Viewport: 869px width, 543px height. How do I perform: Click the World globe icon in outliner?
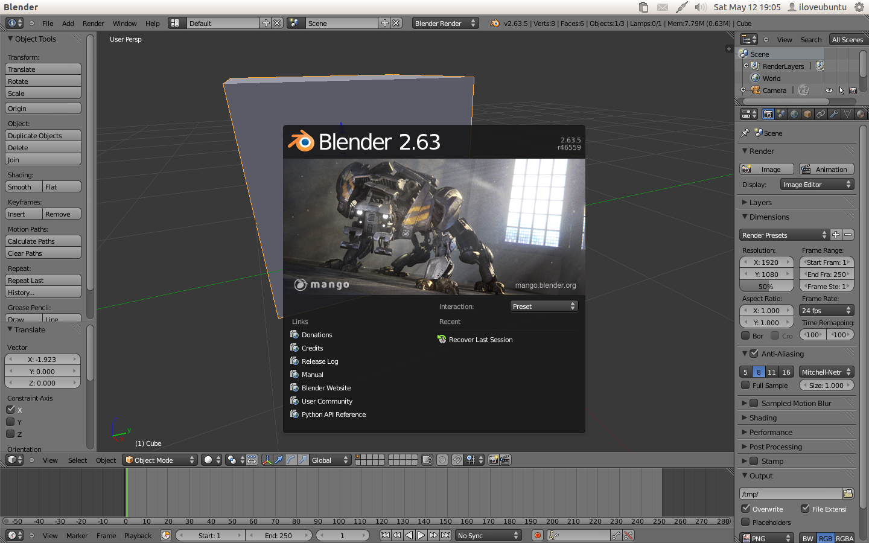pos(755,78)
